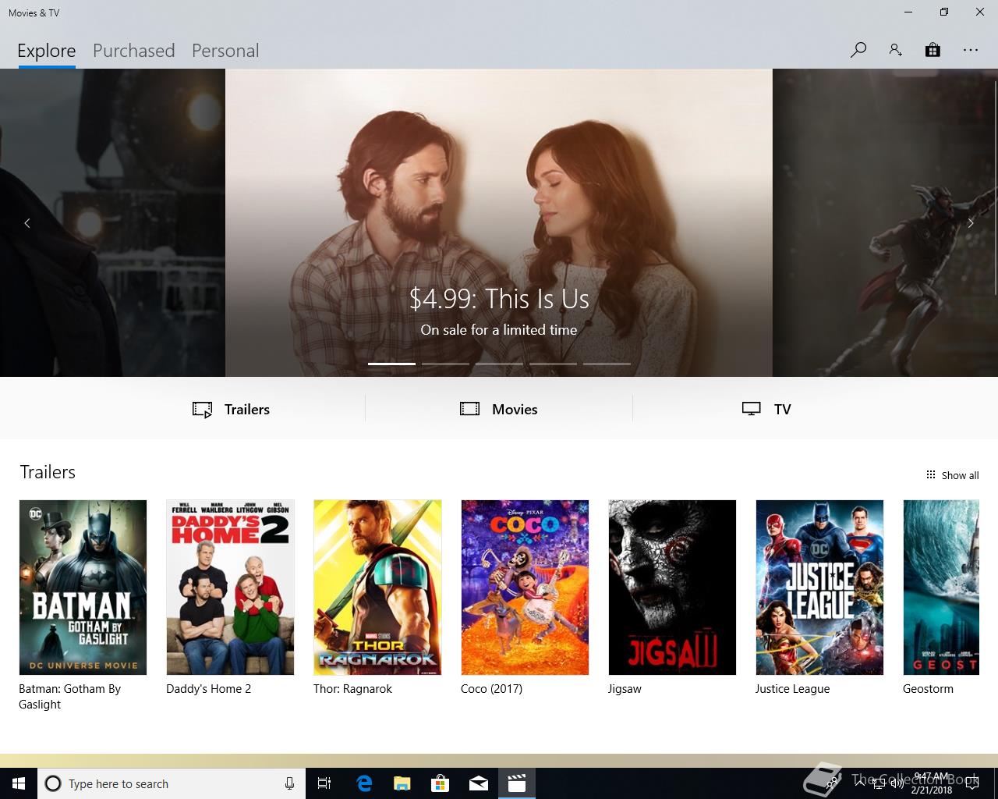Screen dimensions: 998x799
Task: Open Microsoft Store from taskbar
Action: pyautogui.click(x=440, y=783)
